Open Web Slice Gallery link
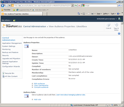This screenshot has width=124, height=107. pos(40,10)
